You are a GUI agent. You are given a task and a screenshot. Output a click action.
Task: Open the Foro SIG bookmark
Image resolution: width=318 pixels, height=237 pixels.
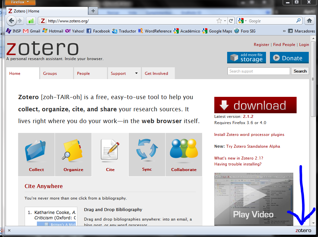pyautogui.click(x=245, y=31)
